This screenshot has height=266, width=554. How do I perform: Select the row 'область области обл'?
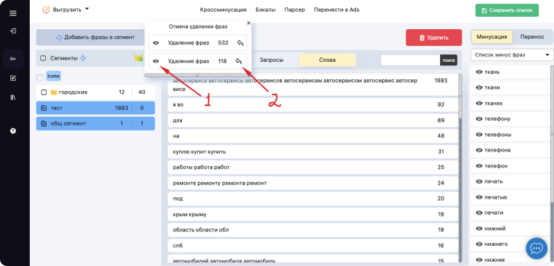[312, 230]
